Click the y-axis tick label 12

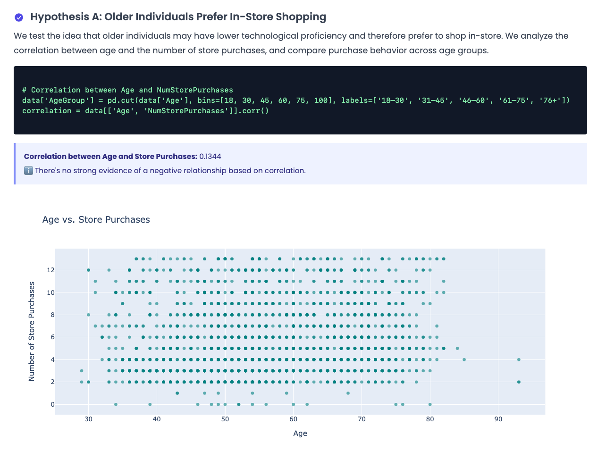coord(50,270)
